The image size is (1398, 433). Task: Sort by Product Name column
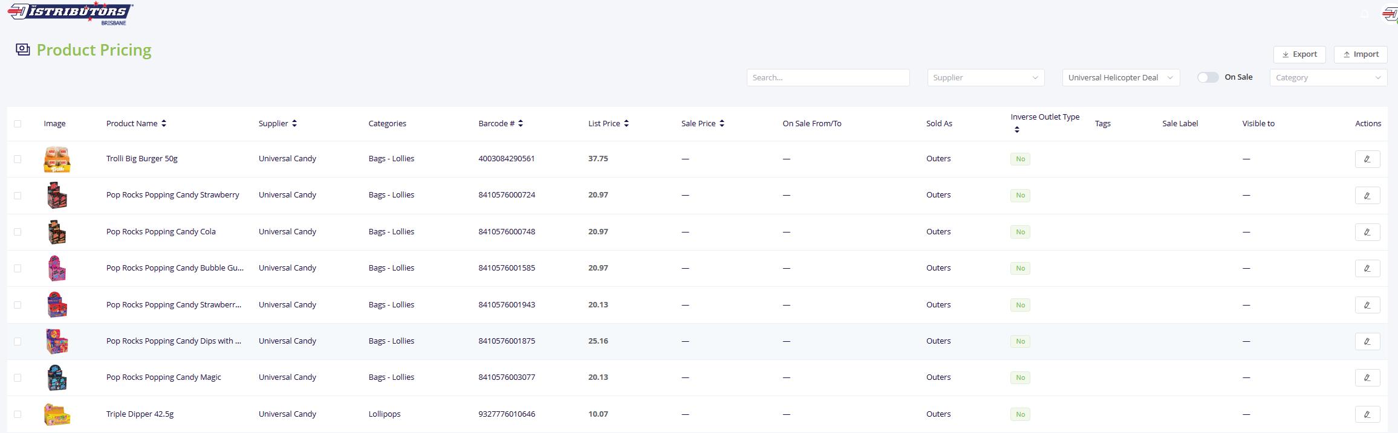[x=164, y=124]
